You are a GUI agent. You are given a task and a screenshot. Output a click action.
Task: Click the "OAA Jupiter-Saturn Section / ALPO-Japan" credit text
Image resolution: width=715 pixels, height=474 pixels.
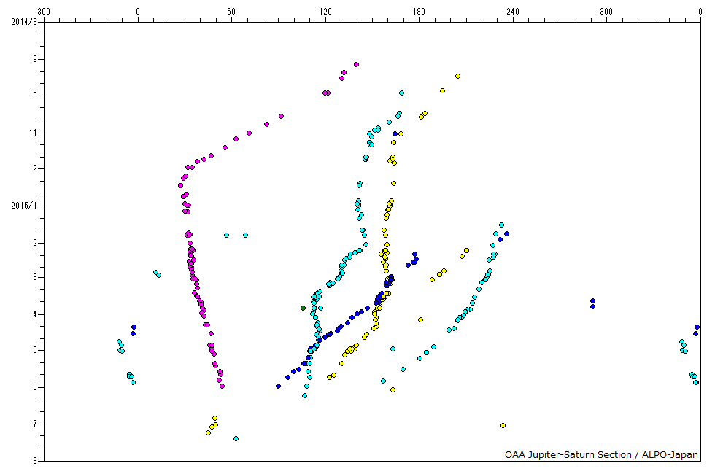coord(601,454)
